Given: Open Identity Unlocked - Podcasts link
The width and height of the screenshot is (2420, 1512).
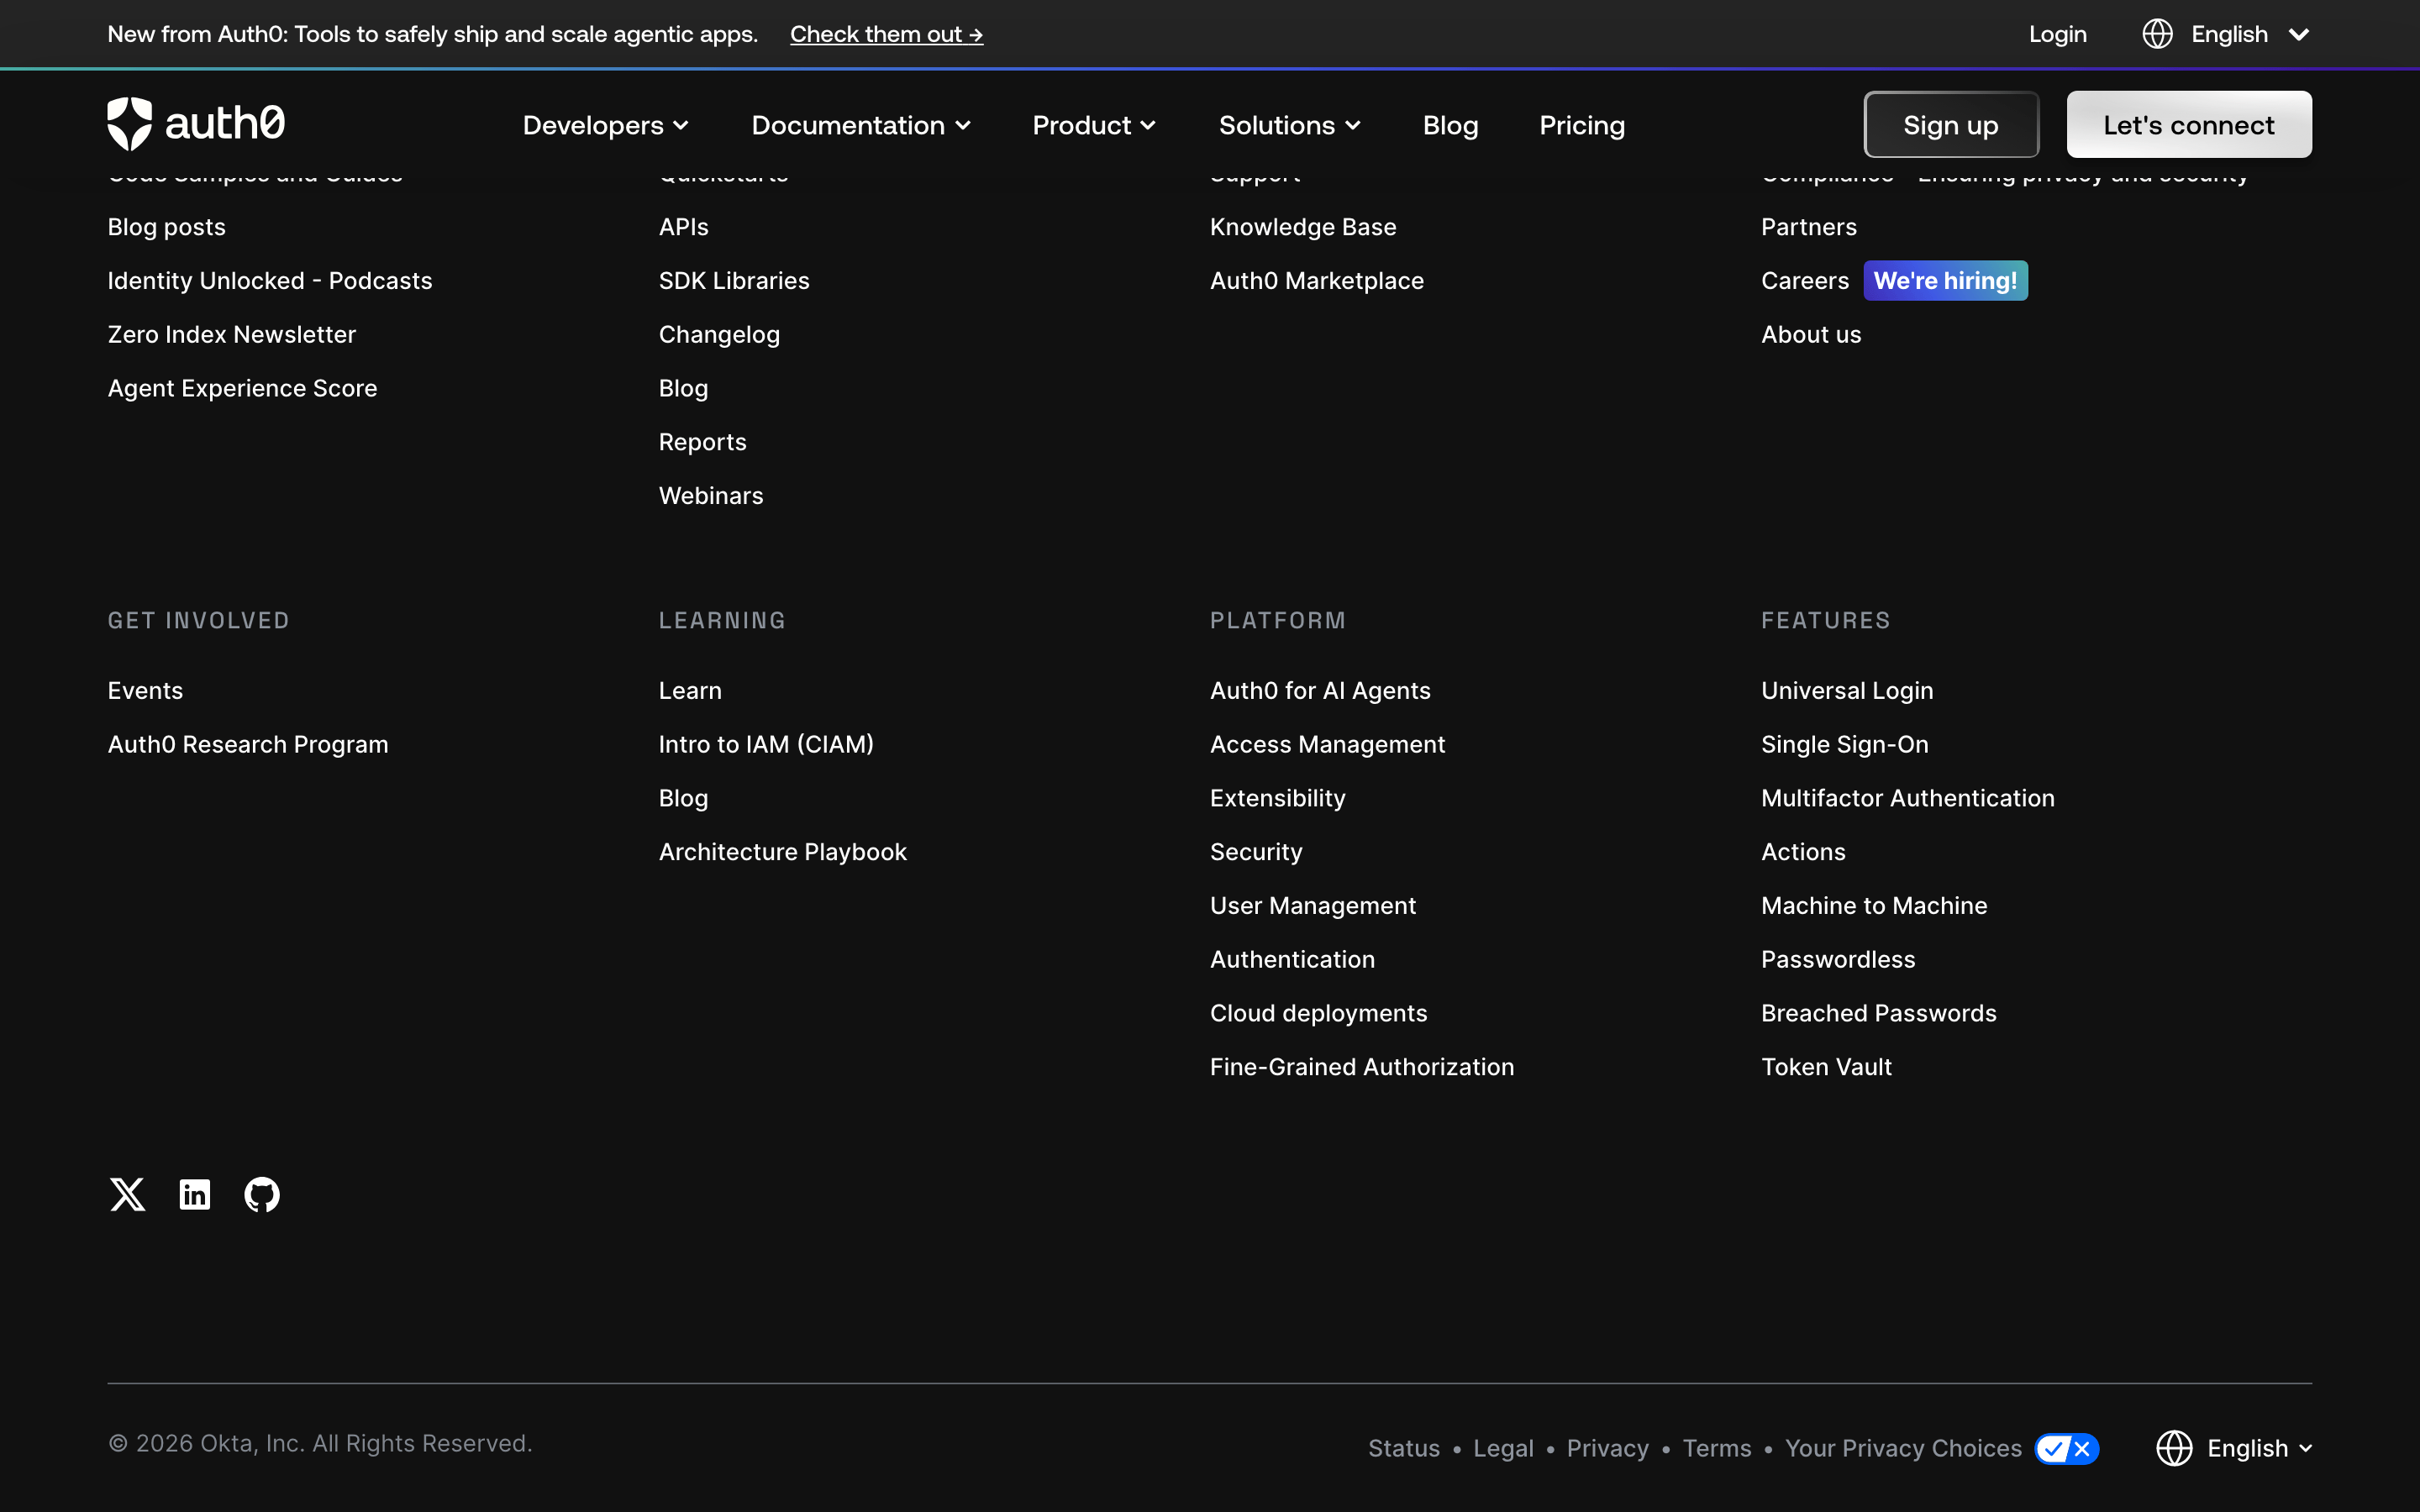Looking at the screenshot, I should [x=270, y=280].
